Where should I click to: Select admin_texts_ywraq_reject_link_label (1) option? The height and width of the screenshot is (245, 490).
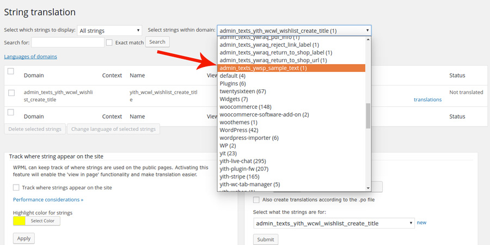pyautogui.click(x=291, y=45)
